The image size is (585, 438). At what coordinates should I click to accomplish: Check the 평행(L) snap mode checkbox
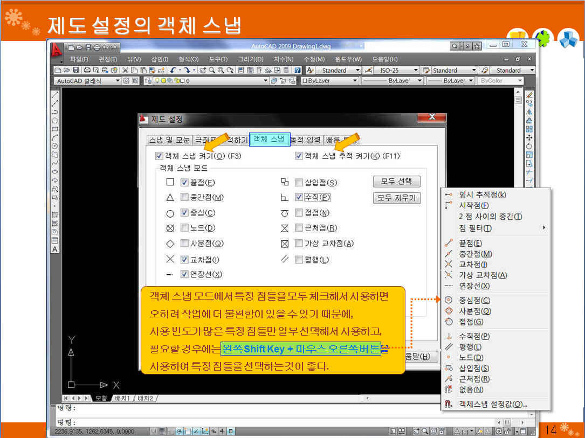[x=299, y=260]
